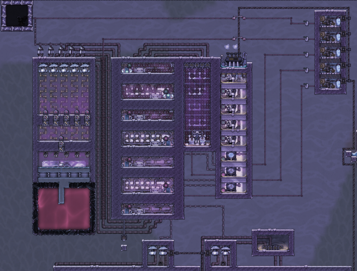
Task: Click the connector plate right of the bottom-left pump room
Action: (171, 252)
